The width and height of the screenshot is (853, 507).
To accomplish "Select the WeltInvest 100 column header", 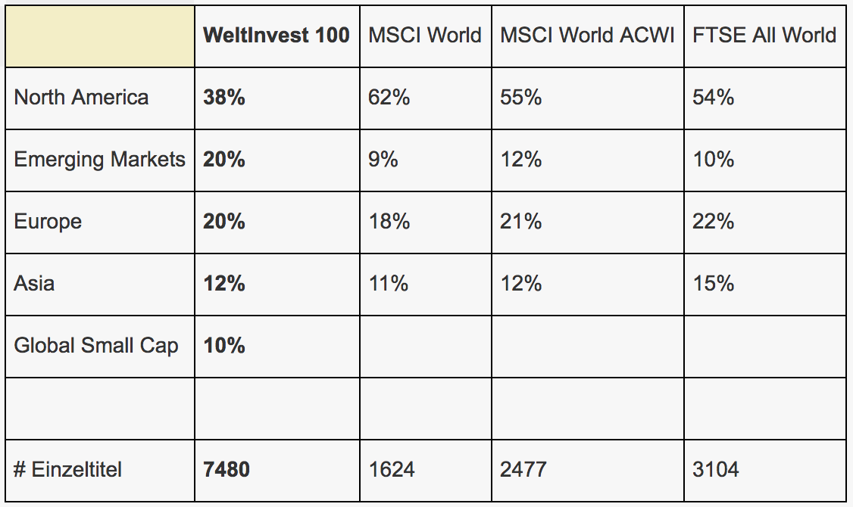I will [277, 36].
